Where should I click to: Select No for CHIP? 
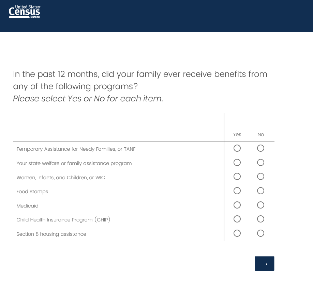[x=261, y=219]
